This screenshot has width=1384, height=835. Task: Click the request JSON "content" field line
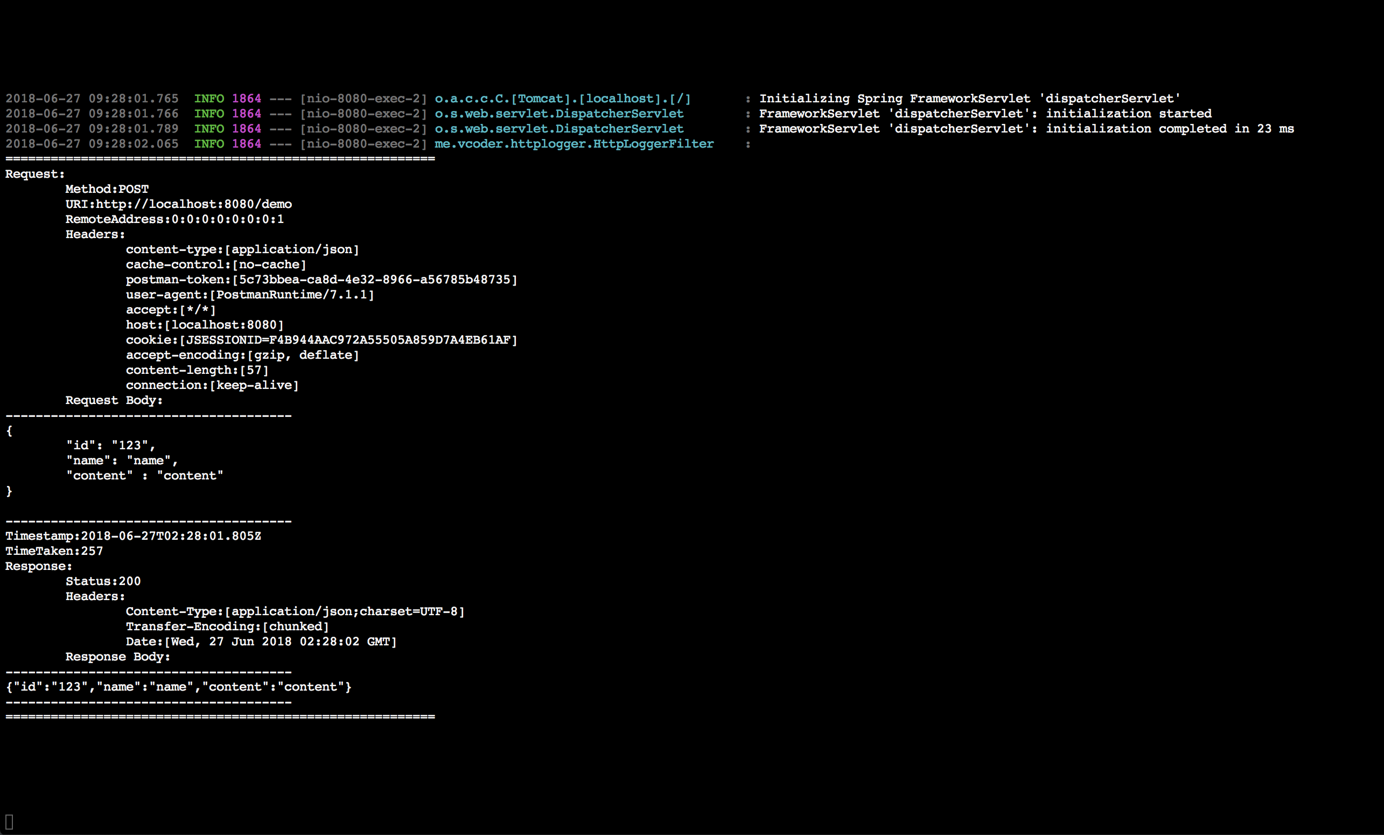(144, 475)
